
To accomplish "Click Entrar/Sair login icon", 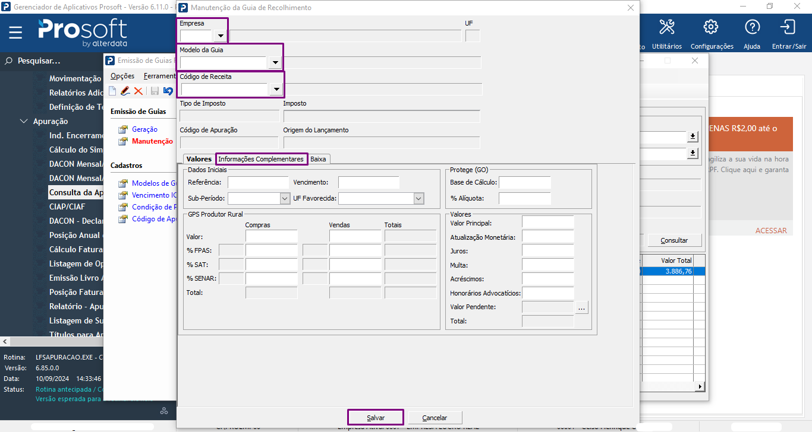I will (x=788, y=27).
